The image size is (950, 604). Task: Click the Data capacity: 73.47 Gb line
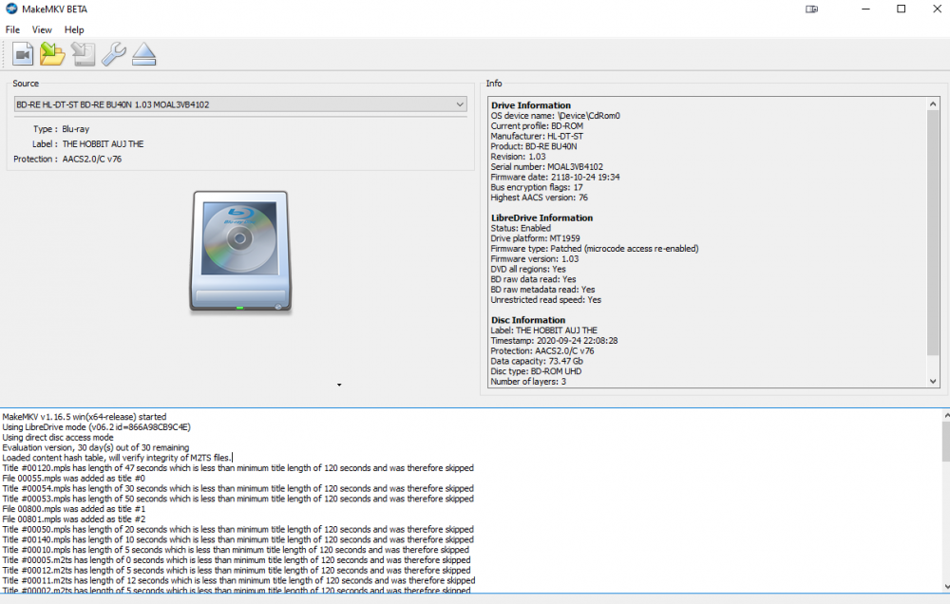point(537,362)
